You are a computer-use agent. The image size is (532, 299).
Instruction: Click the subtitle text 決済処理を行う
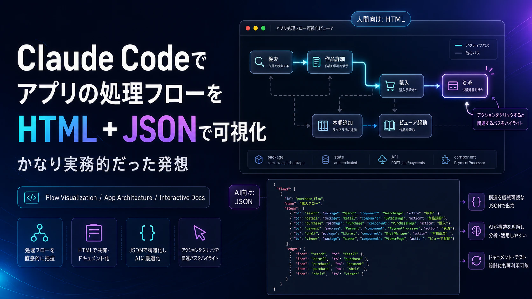pos(472,90)
